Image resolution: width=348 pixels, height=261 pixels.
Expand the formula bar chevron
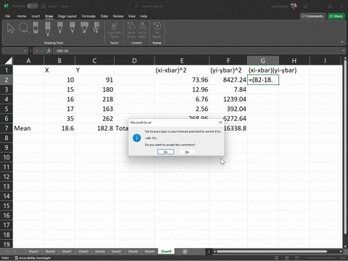click(x=343, y=51)
